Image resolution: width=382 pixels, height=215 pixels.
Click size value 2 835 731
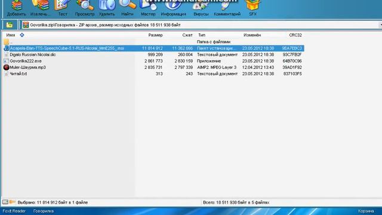tap(153, 67)
